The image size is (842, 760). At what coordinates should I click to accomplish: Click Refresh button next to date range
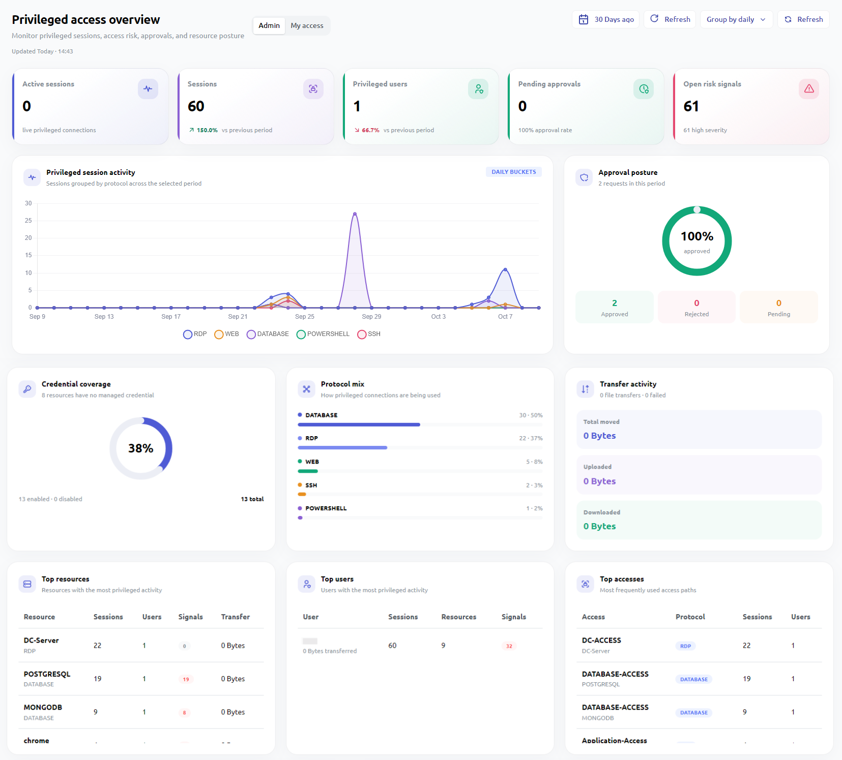[670, 19]
